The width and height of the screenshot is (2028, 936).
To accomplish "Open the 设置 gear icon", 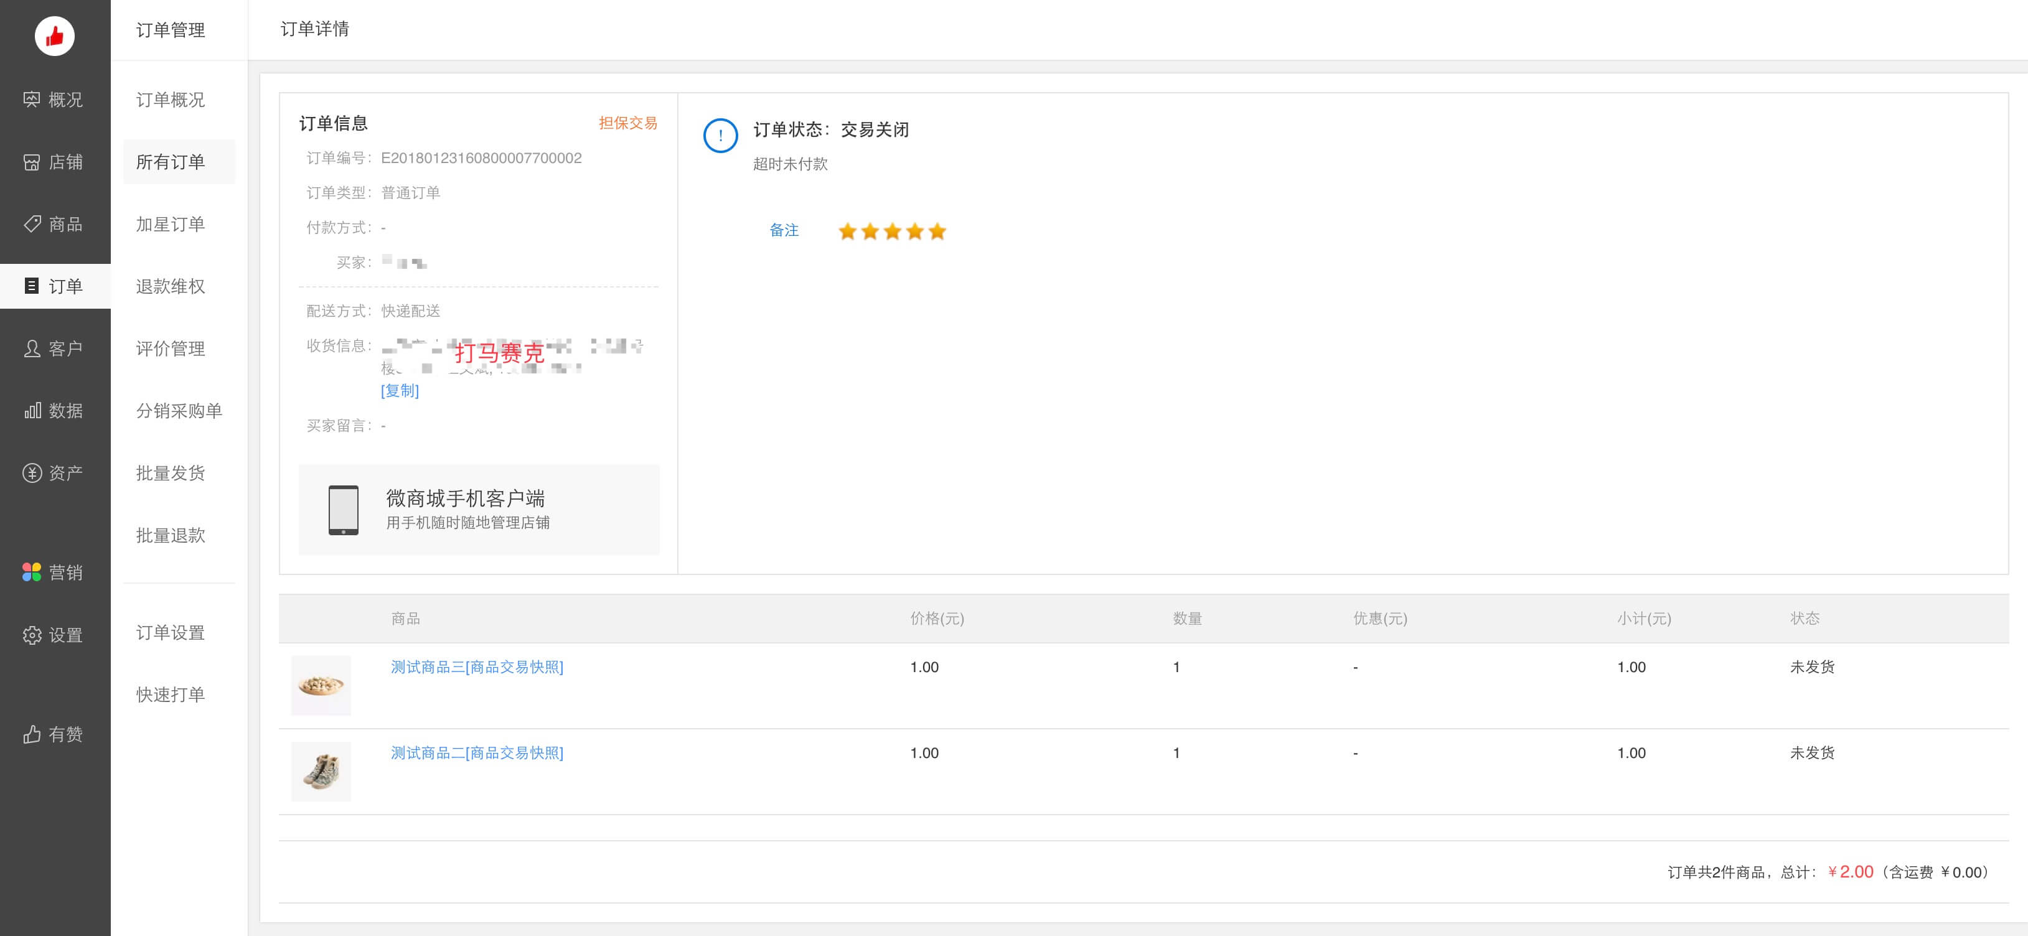I will [x=32, y=635].
